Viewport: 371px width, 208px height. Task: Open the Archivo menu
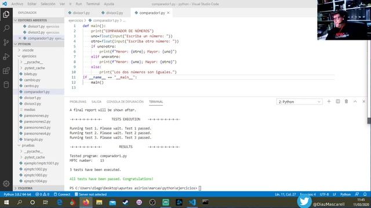click(17, 4)
